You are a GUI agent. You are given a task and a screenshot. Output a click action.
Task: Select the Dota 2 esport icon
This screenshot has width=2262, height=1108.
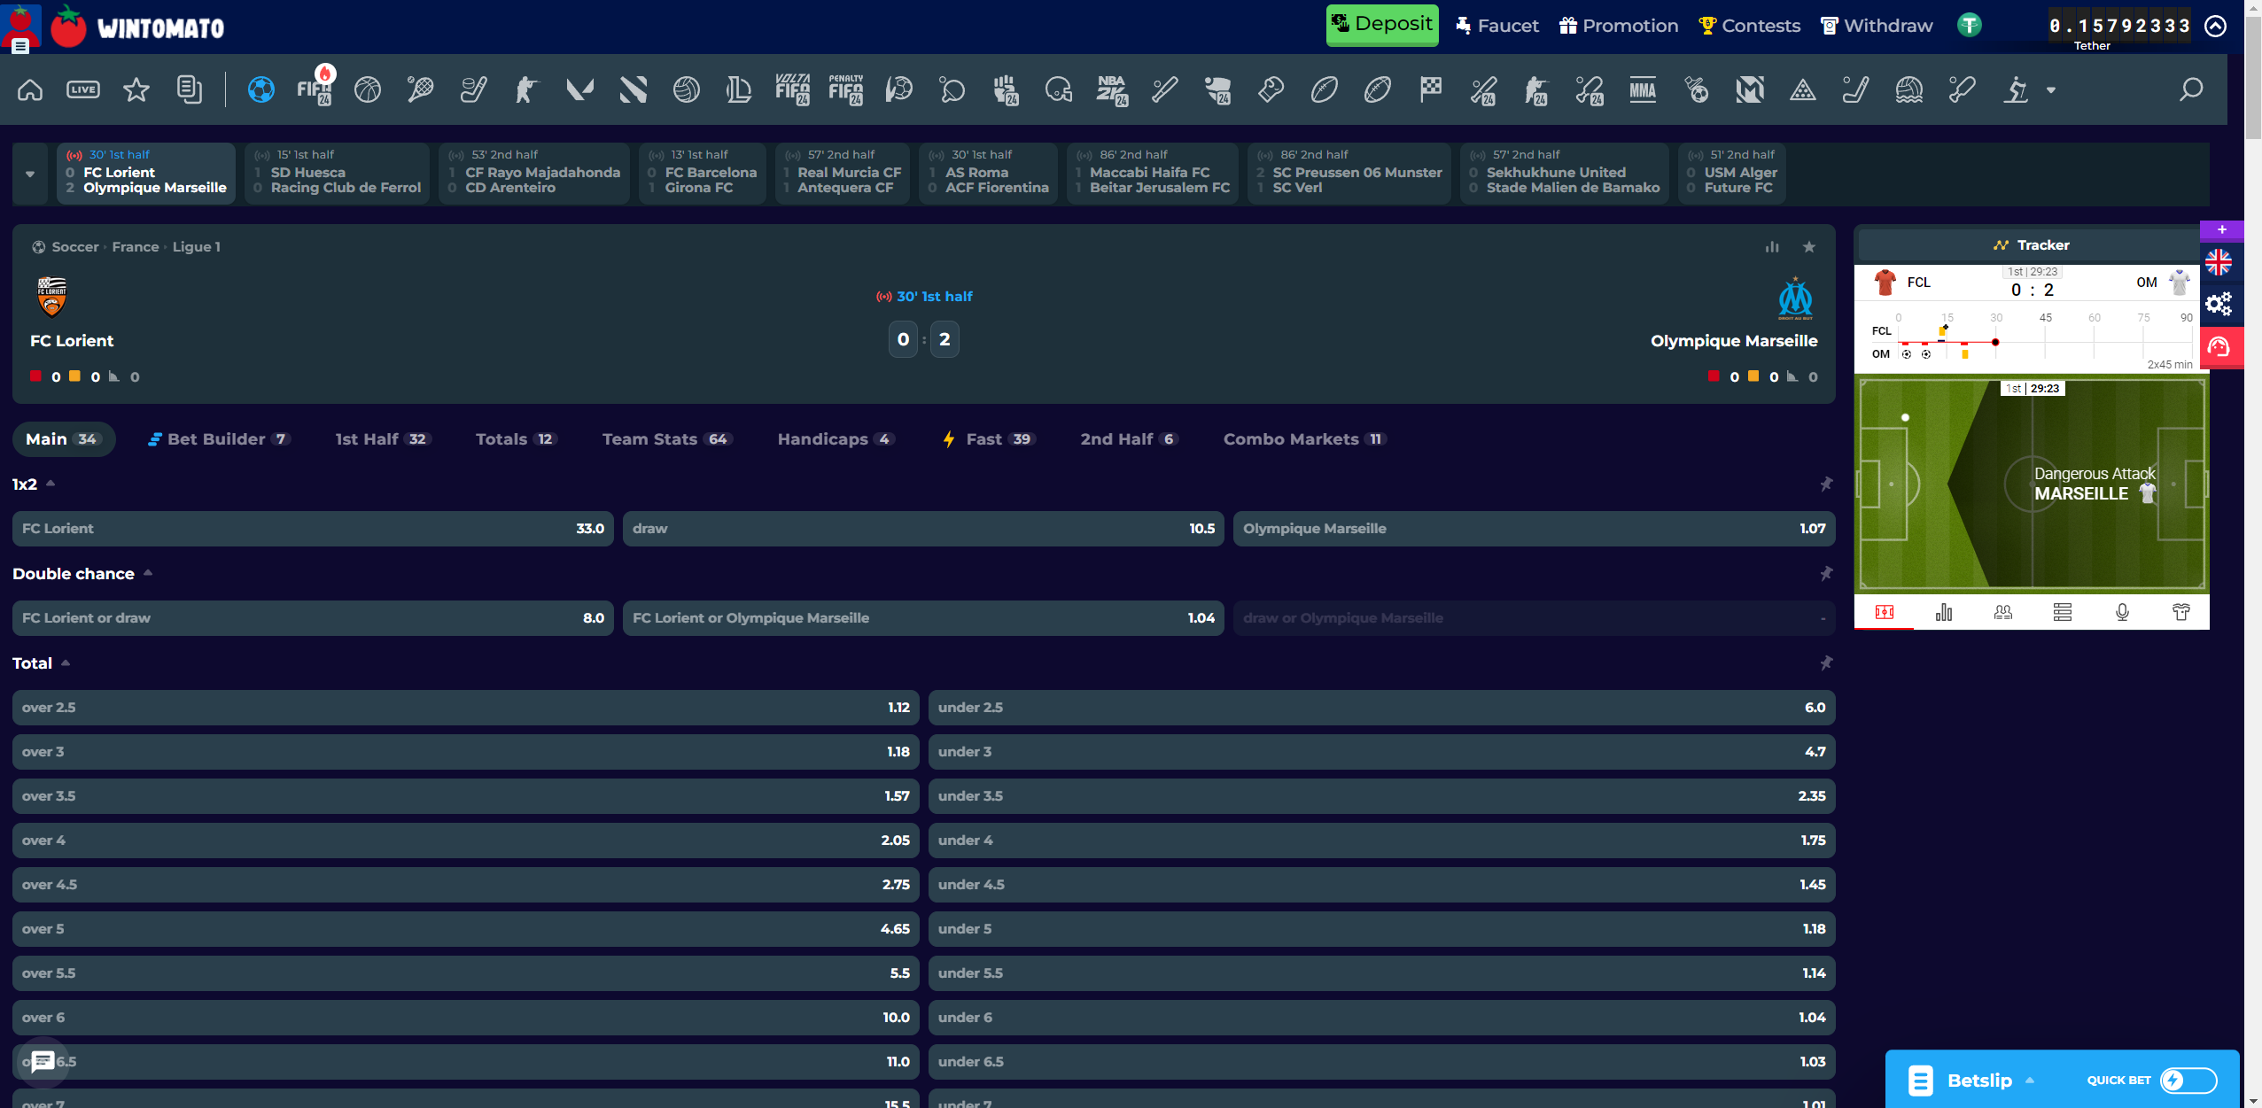[x=634, y=89]
